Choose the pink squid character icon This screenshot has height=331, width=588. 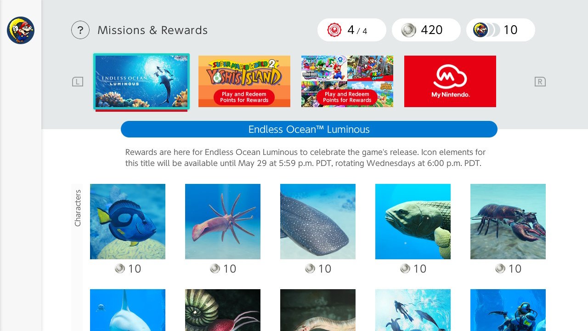223,222
